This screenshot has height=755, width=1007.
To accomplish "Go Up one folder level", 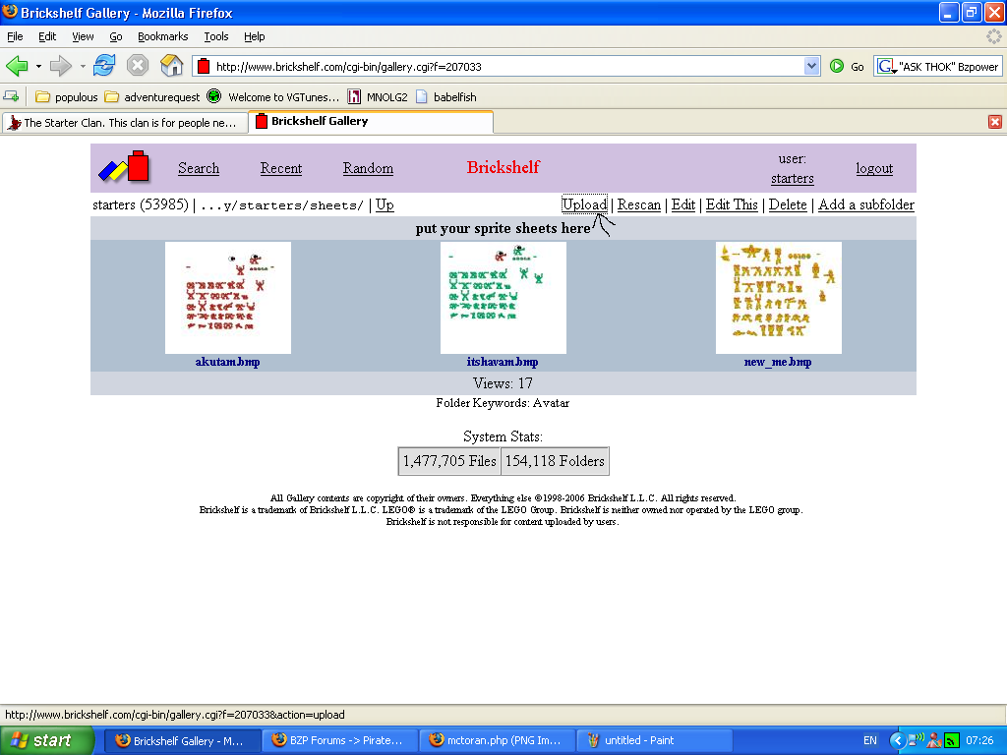I will (385, 204).
